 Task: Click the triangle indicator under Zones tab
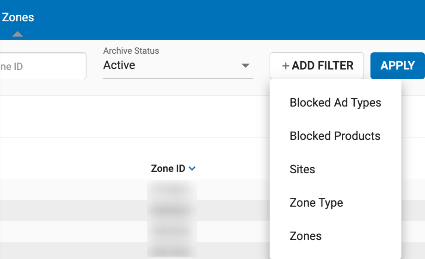pyautogui.click(x=18, y=34)
